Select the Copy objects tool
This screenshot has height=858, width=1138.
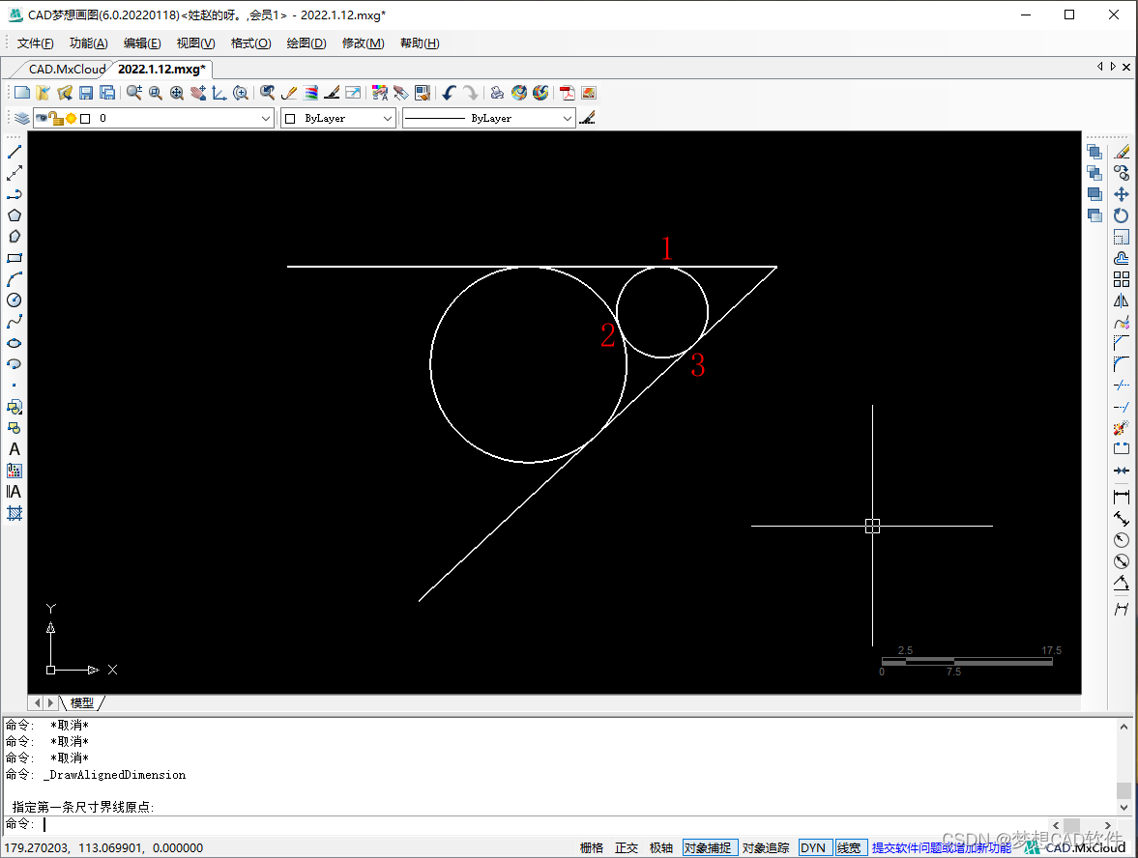tap(1122, 173)
